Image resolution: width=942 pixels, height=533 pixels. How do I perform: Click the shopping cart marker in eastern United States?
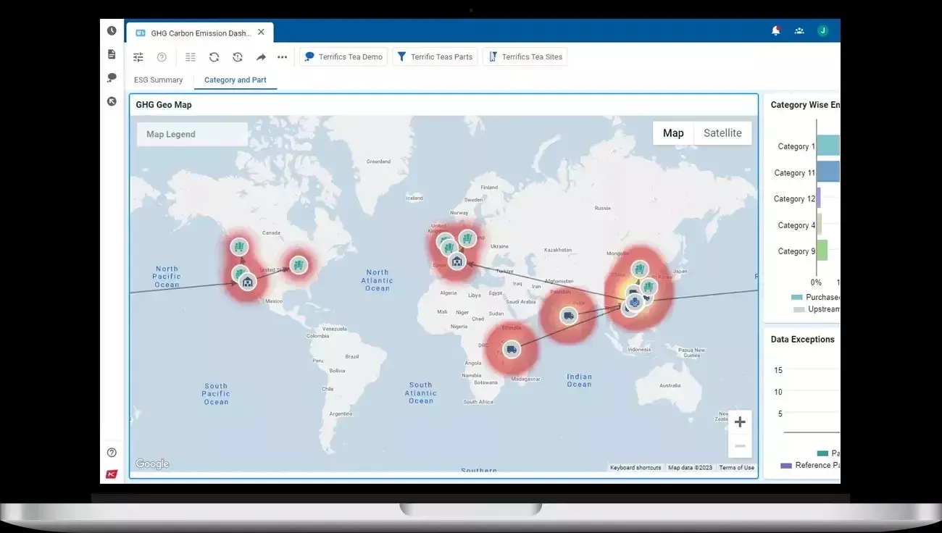coord(299,265)
